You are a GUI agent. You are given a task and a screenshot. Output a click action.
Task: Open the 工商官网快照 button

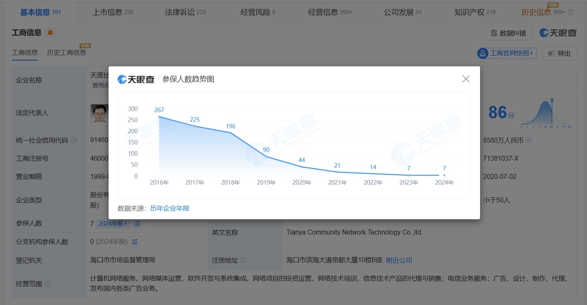coord(507,53)
